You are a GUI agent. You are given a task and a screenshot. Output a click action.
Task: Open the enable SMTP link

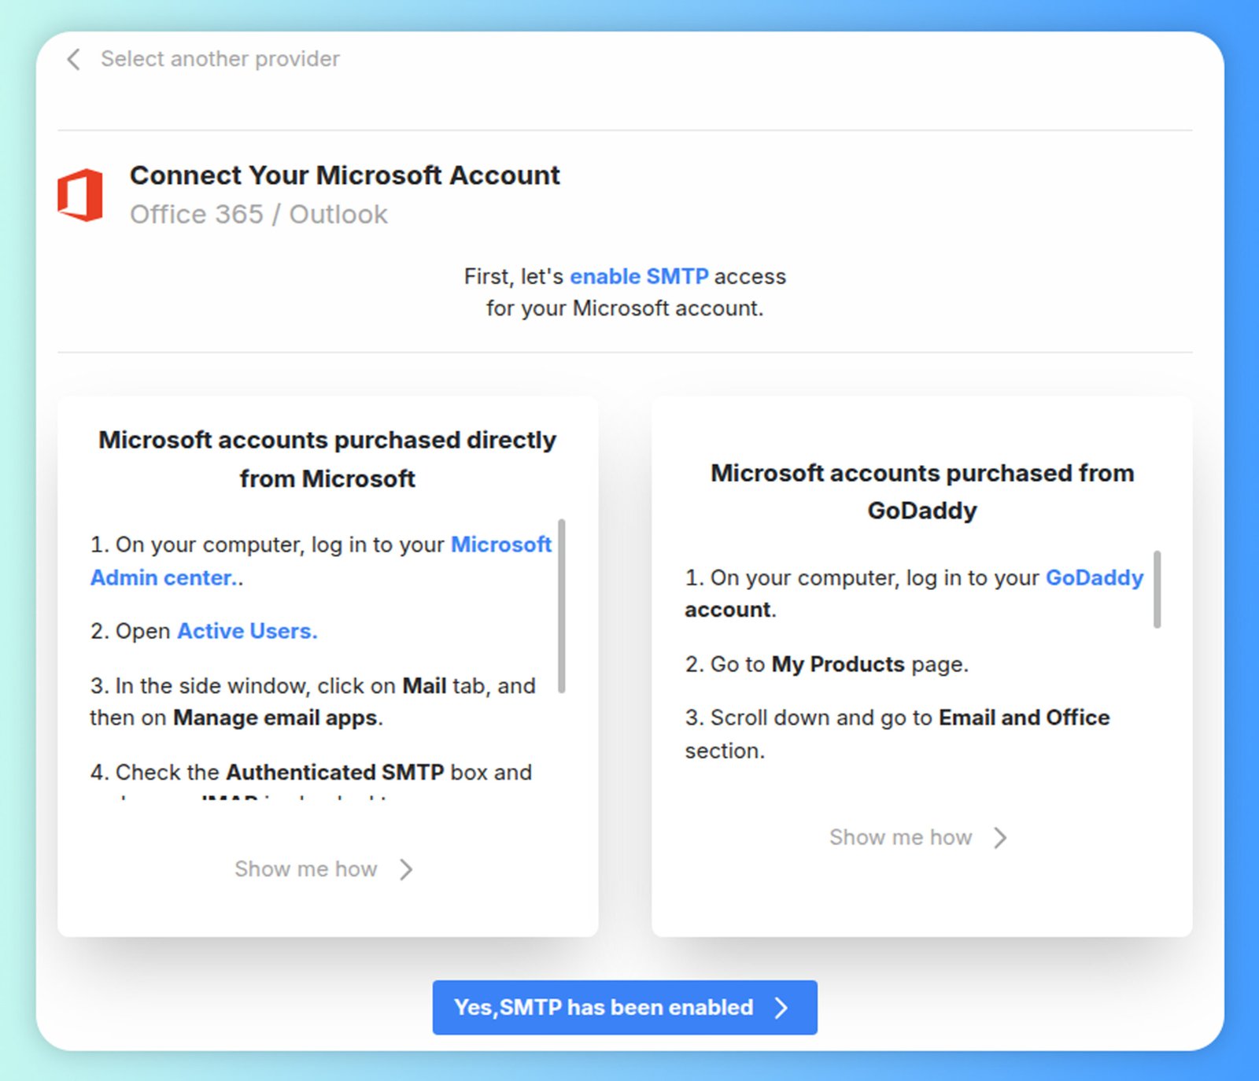tap(640, 276)
